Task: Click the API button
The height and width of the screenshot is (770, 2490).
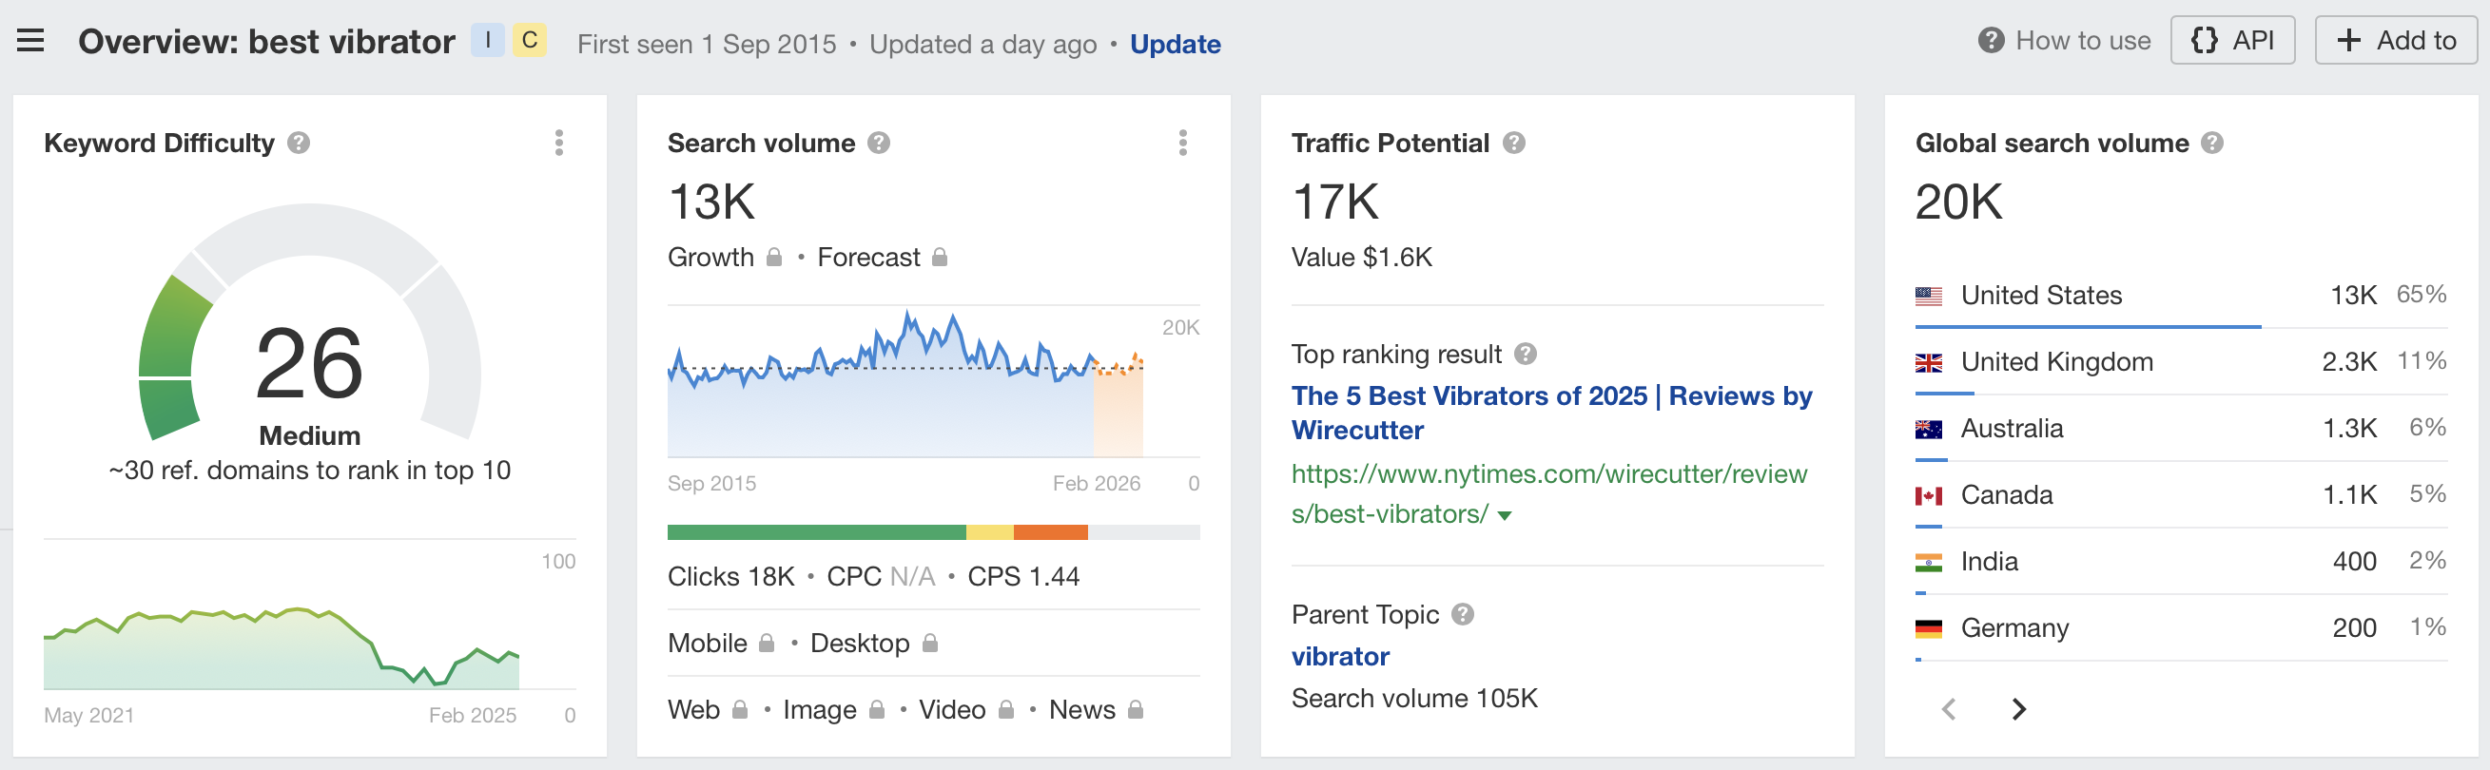Action: click(x=2232, y=41)
